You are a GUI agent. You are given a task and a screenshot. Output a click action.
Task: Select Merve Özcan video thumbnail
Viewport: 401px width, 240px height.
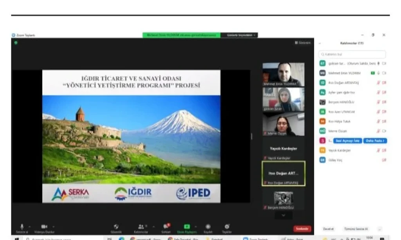(x=284, y=124)
